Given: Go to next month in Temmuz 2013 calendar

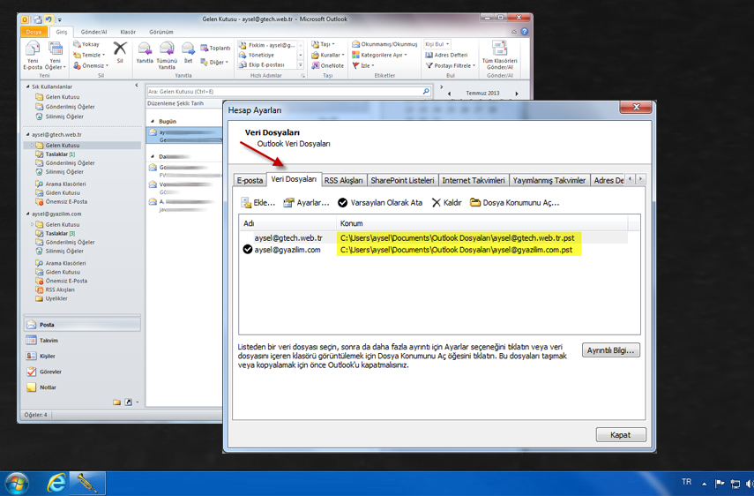Looking at the screenshot, I should click(517, 94).
